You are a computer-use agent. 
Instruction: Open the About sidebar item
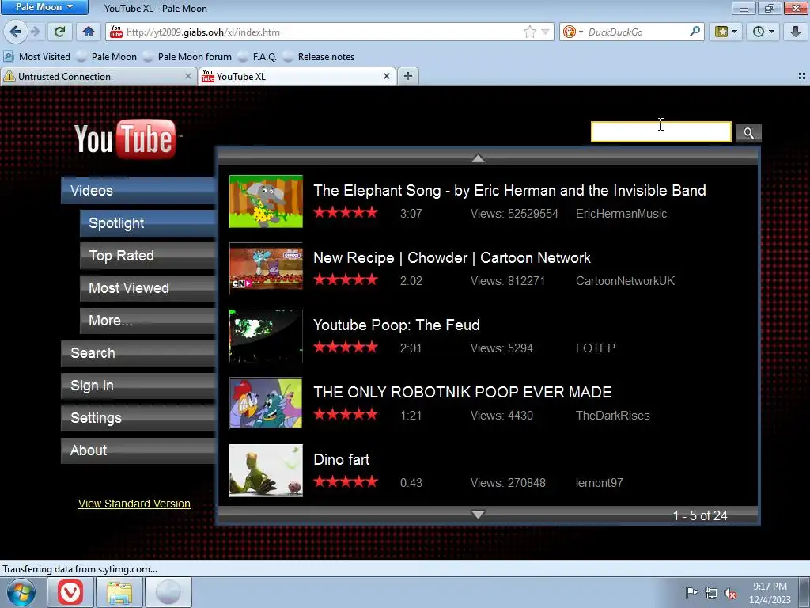coord(138,450)
